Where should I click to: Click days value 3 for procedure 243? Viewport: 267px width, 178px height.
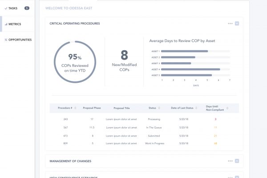(215, 119)
